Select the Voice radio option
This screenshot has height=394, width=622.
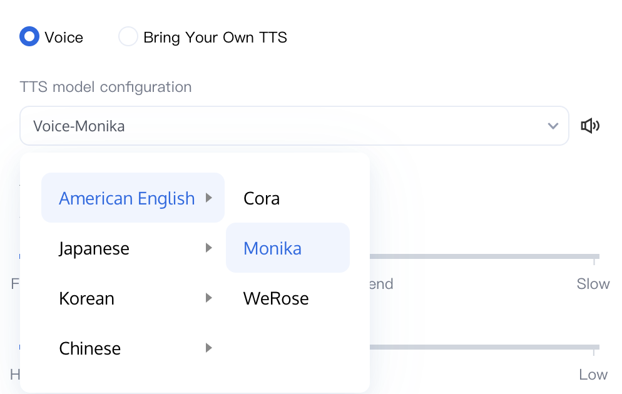coord(29,37)
